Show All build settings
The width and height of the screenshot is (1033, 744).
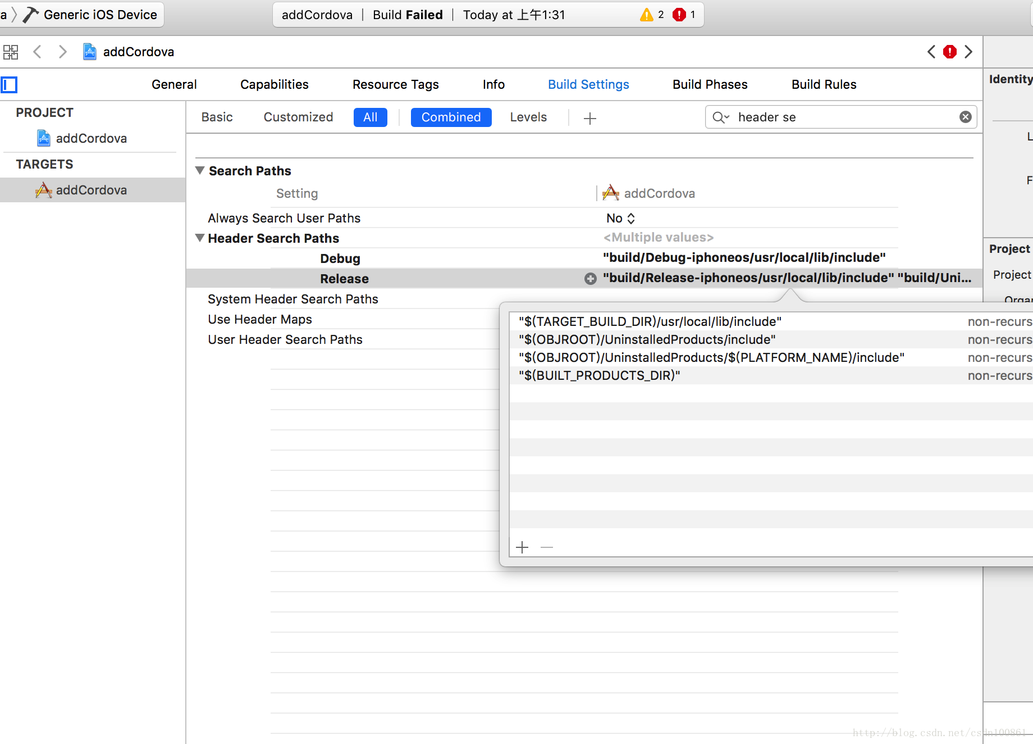pos(371,117)
